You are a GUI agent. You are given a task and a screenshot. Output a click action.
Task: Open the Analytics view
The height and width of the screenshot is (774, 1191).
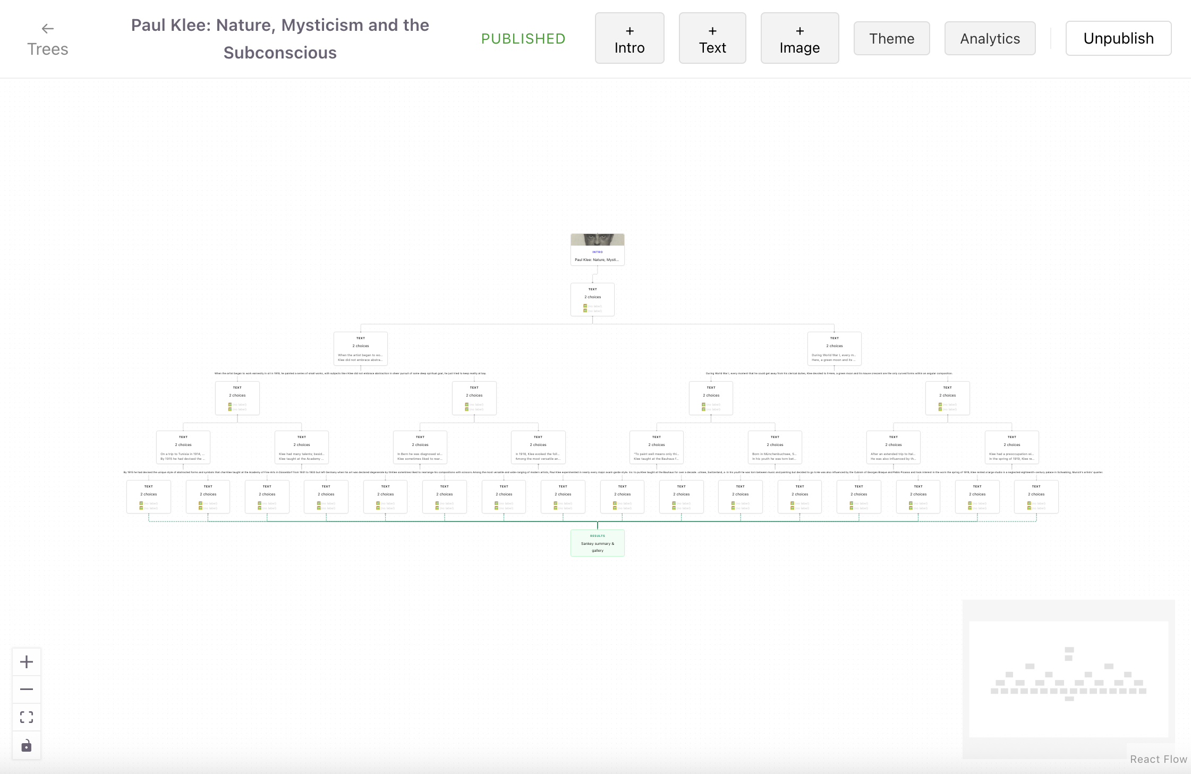(x=990, y=38)
